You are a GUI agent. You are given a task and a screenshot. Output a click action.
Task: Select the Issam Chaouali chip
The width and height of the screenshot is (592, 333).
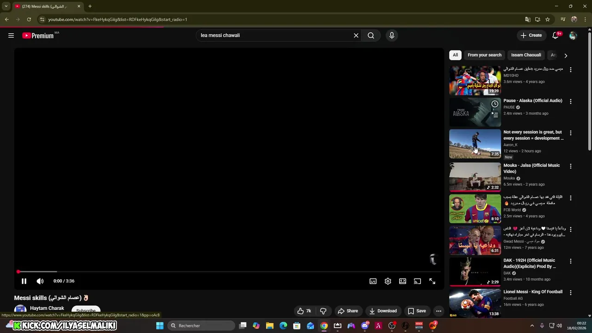pyautogui.click(x=526, y=55)
